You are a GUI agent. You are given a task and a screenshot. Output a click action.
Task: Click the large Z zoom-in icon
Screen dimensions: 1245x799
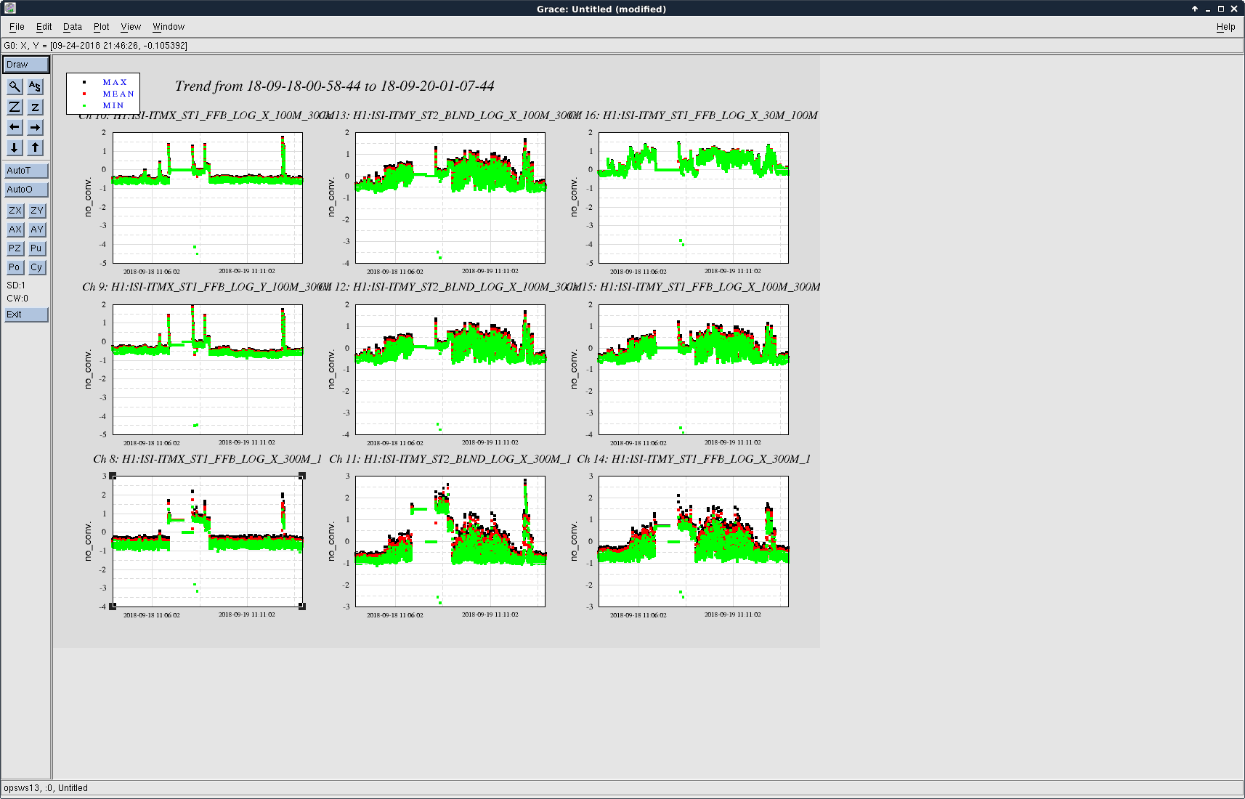coord(15,107)
